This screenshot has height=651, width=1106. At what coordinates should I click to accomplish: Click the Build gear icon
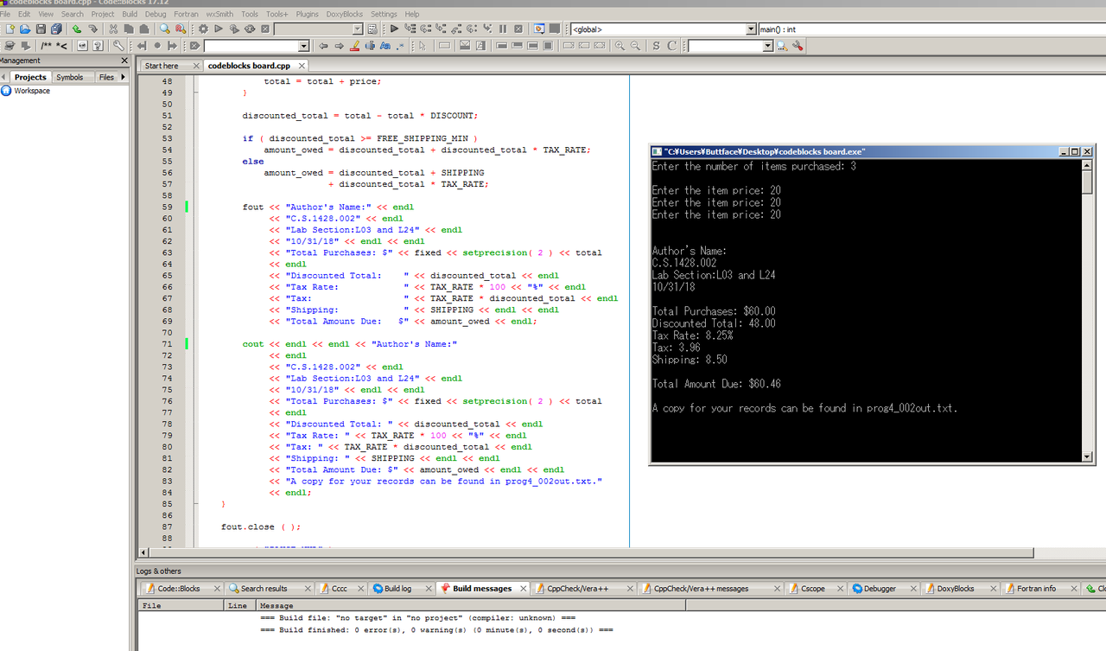click(204, 29)
